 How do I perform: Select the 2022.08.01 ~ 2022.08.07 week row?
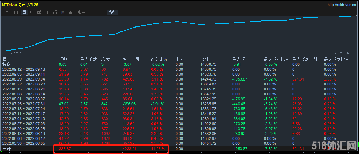coord(178,99)
